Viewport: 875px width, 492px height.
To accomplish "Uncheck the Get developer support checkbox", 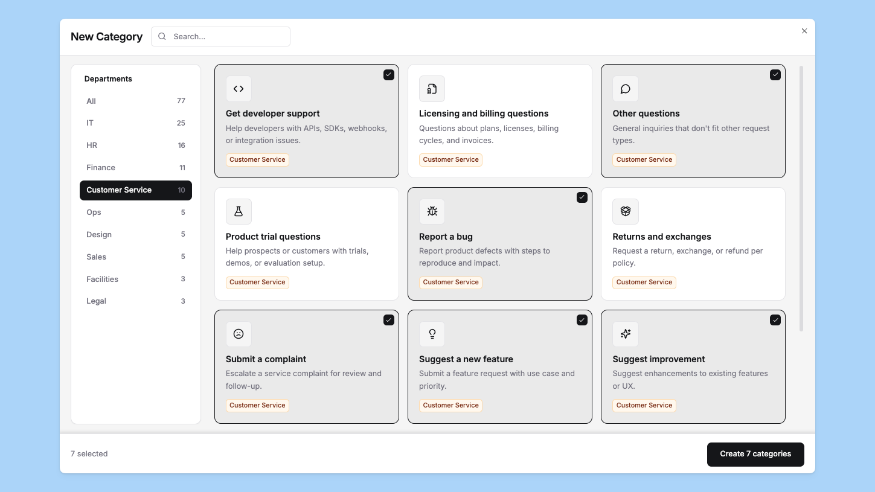I will [389, 75].
